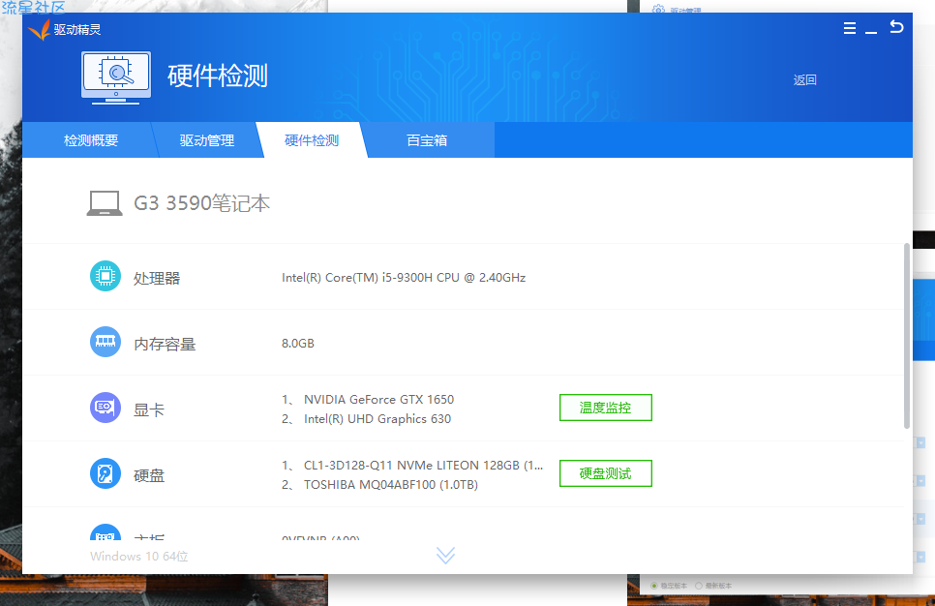Click the 返回 link
The width and height of the screenshot is (935, 606).
[x=805, y=80]
